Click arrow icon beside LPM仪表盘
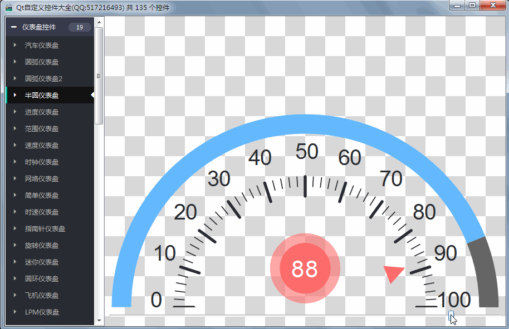This screenshot has width=509, height=329. pos(15,312)
